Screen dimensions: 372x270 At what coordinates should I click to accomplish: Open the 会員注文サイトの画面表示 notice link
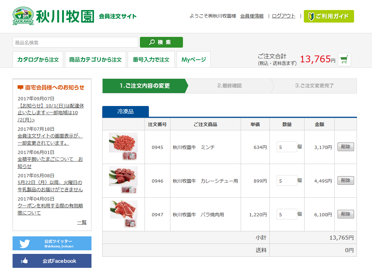pyautogui.click(x=50, y=140)
